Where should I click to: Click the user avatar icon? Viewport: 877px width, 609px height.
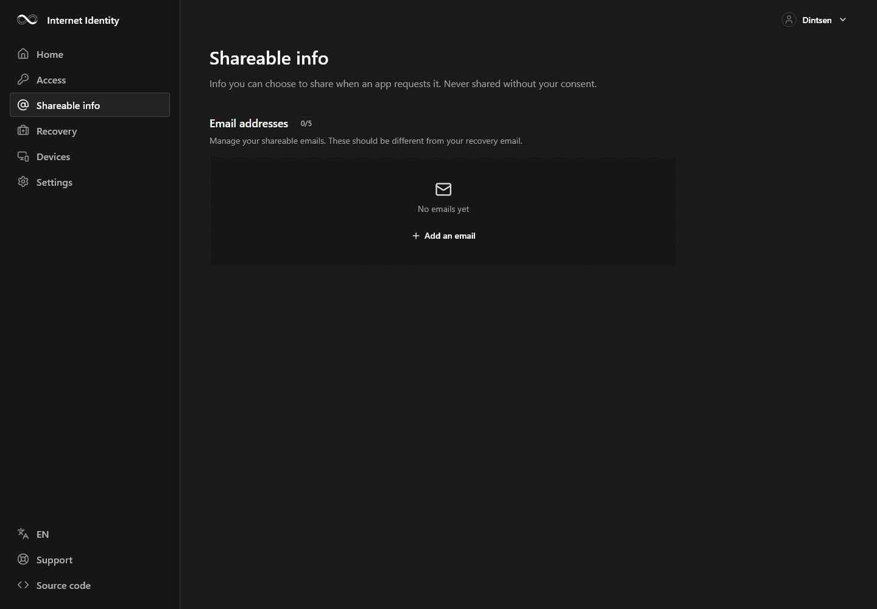click(789, 20)
